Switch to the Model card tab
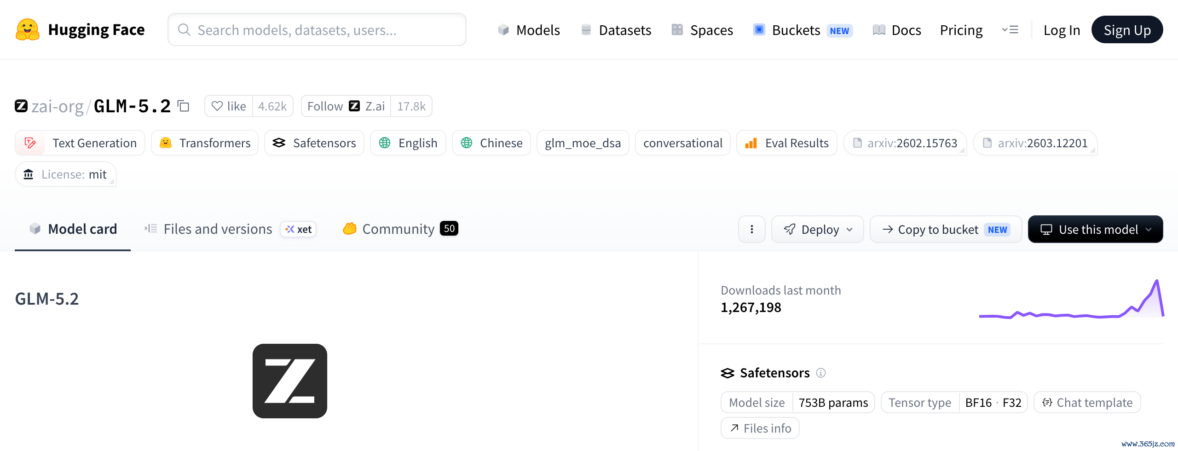The width and height of the screenshot is (1178, 451). coord(73,229)
